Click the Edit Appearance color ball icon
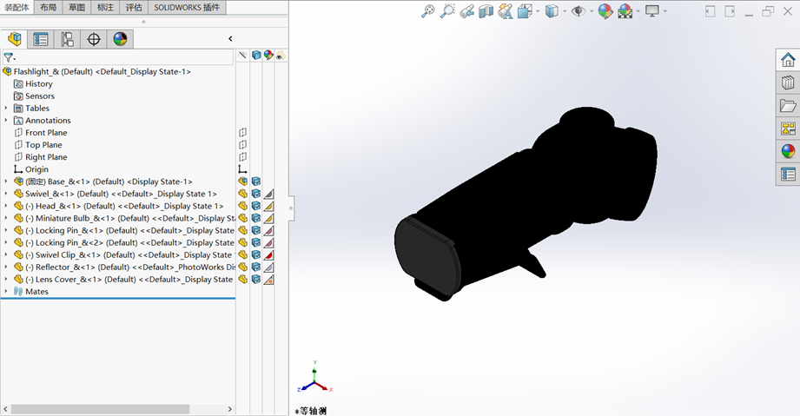The height and width of the screenshot is (416, 800). [605, 11]
